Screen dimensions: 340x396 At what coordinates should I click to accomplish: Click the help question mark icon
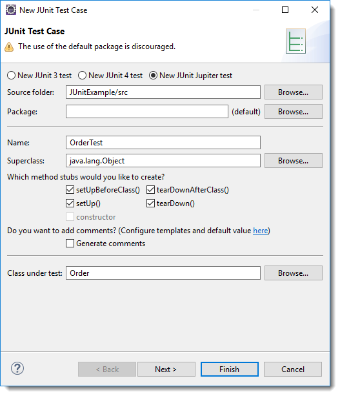[17, 368]
